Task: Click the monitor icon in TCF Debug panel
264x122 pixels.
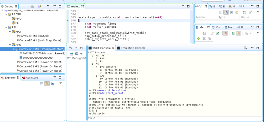Action: (x=77, y=54)
